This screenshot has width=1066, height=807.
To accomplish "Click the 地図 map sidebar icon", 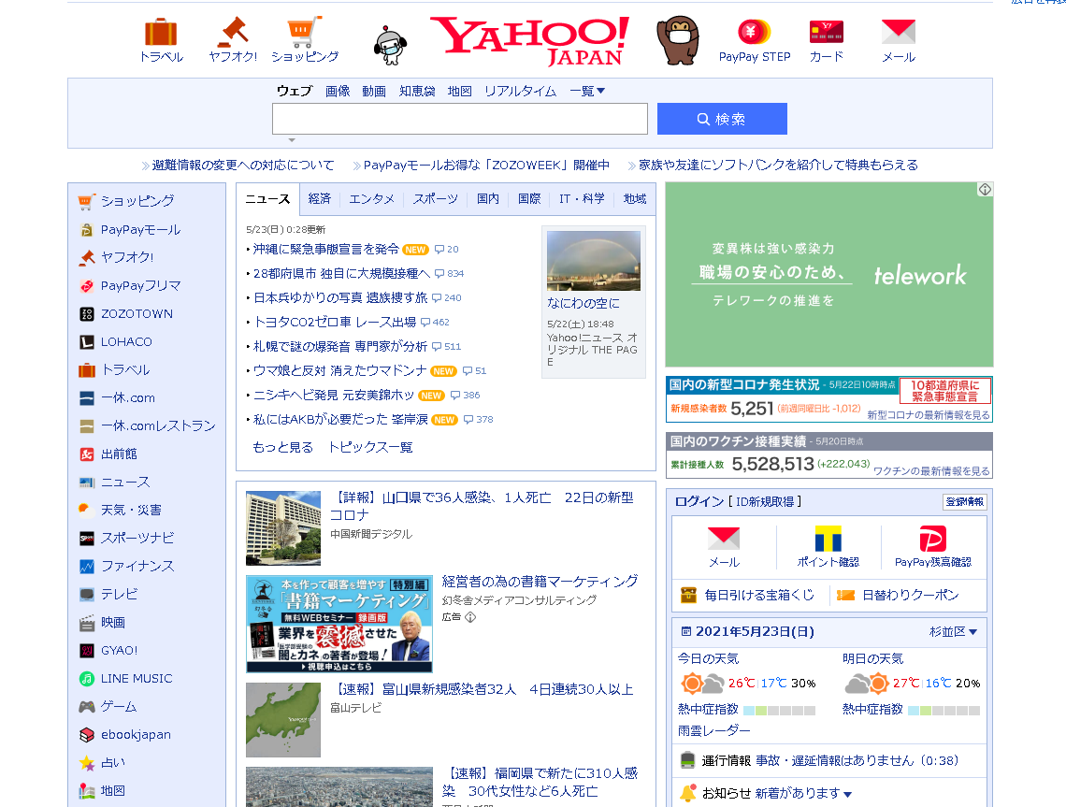I will tap(86, 791).
